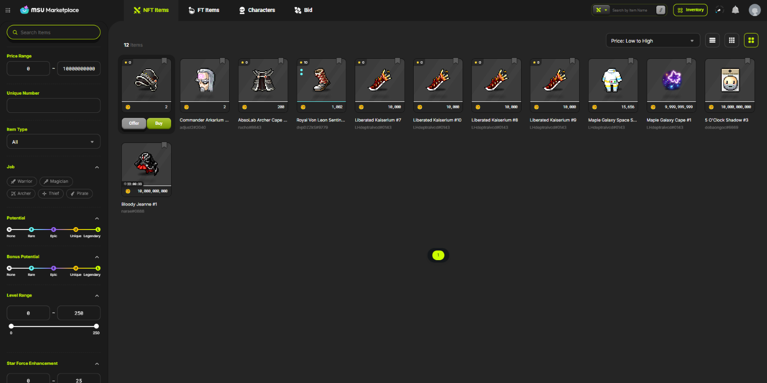Click the Buy button on first item
Screen dimensions: 767x383
[x=159, y=123]
